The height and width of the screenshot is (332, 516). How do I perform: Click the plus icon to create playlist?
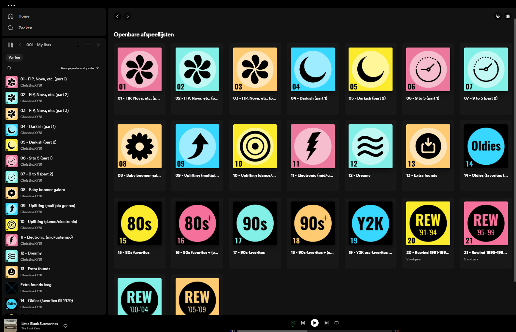[78, 45]
